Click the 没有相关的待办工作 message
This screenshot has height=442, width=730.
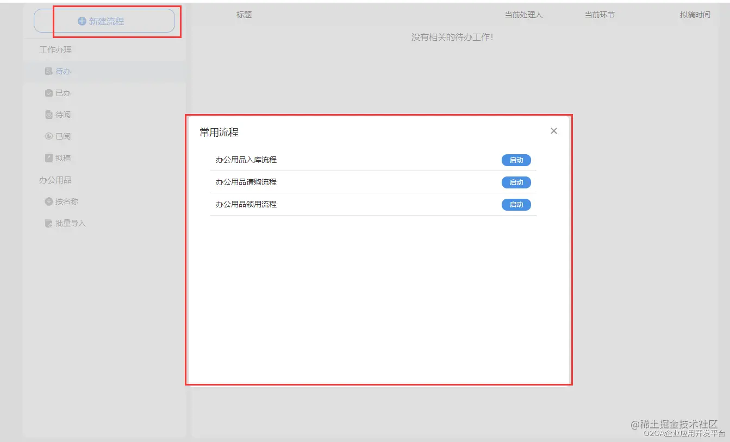pos(452,37)
